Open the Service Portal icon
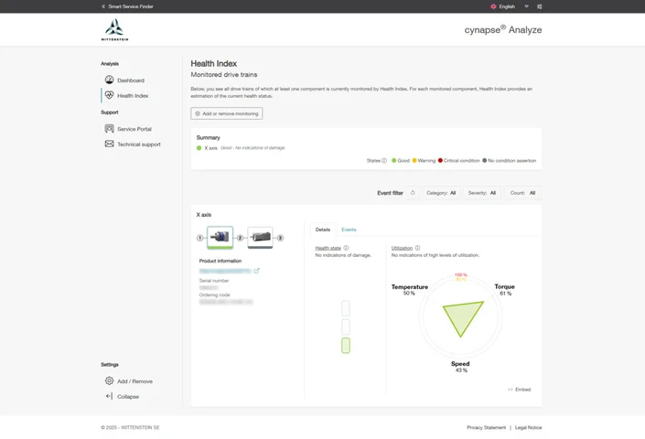This screenshot has height=439, width=645. pos(109,129)
